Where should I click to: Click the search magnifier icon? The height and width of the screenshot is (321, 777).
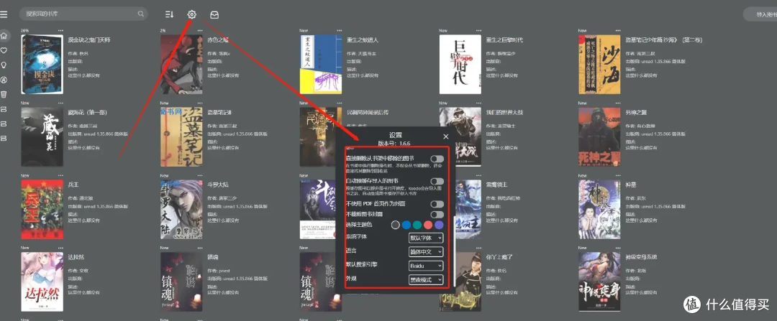coord(141,14)
